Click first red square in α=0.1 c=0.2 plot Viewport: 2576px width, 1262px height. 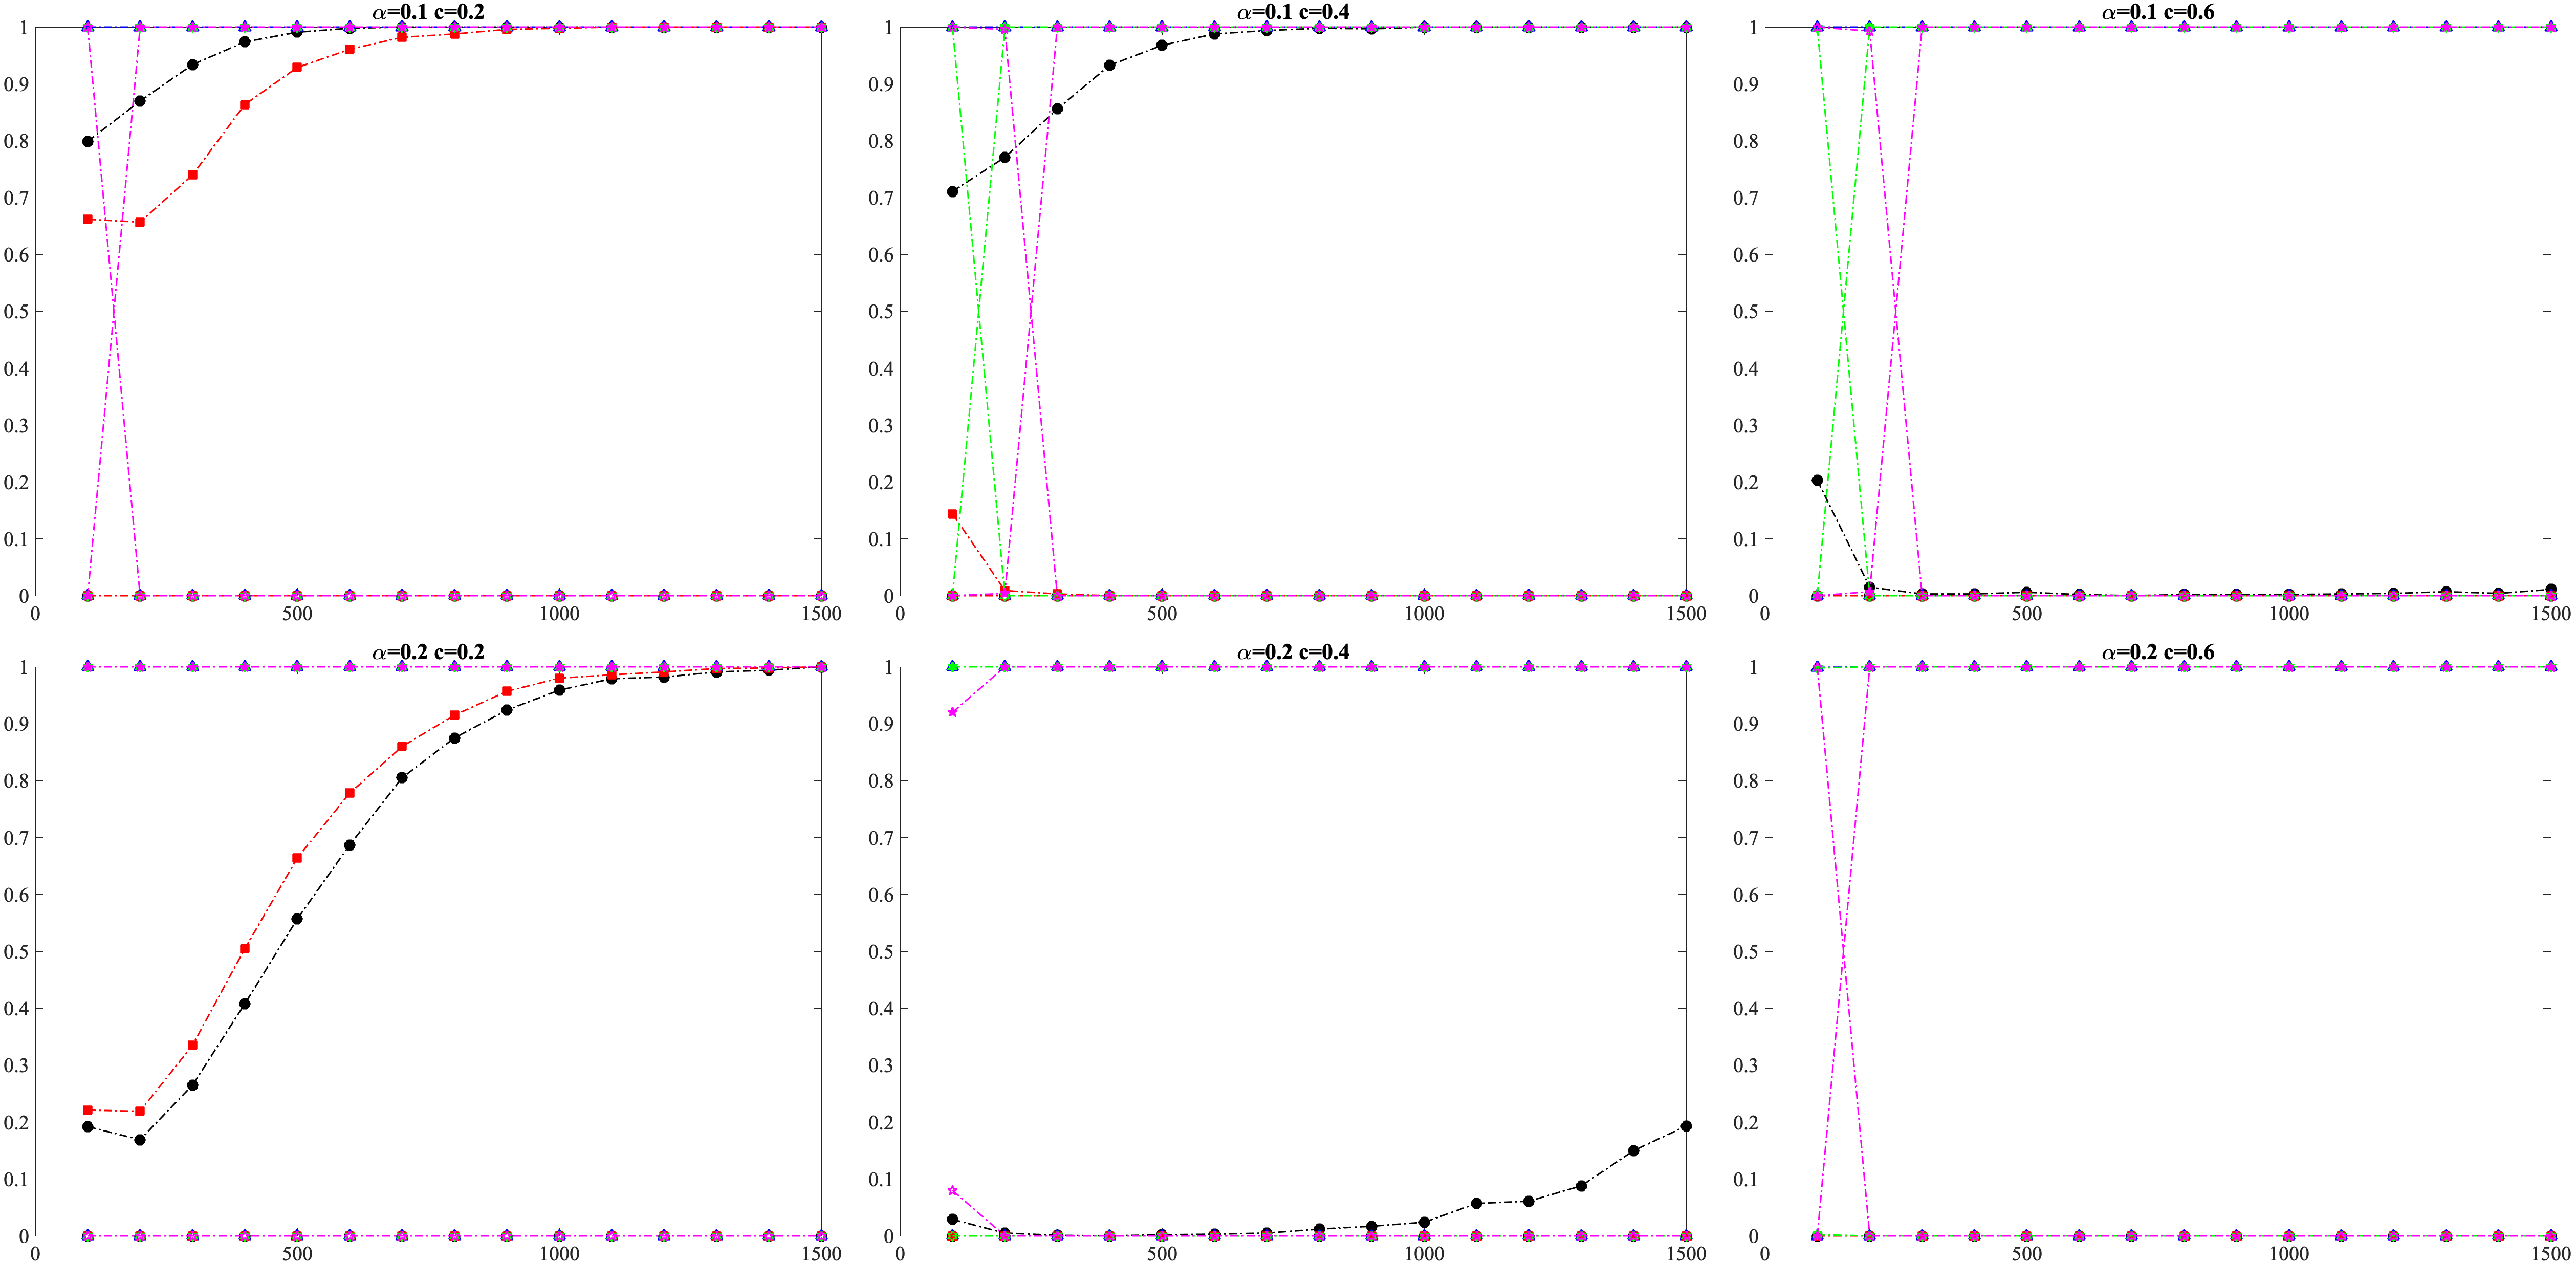pyautogui.click(x=88, y=219)
